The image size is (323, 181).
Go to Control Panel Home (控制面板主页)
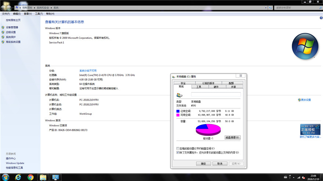click(13, 20)
